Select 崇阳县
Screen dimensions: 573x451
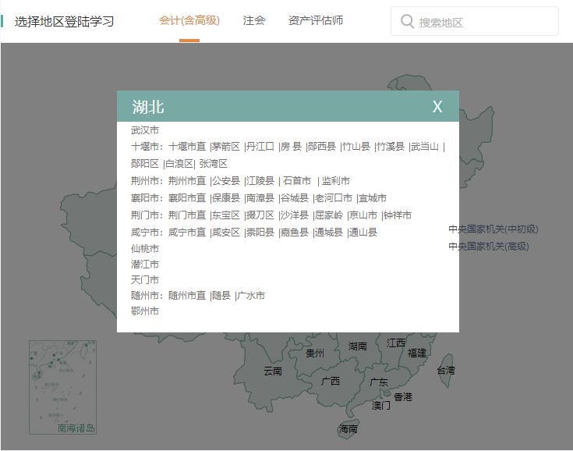point(260,233)
